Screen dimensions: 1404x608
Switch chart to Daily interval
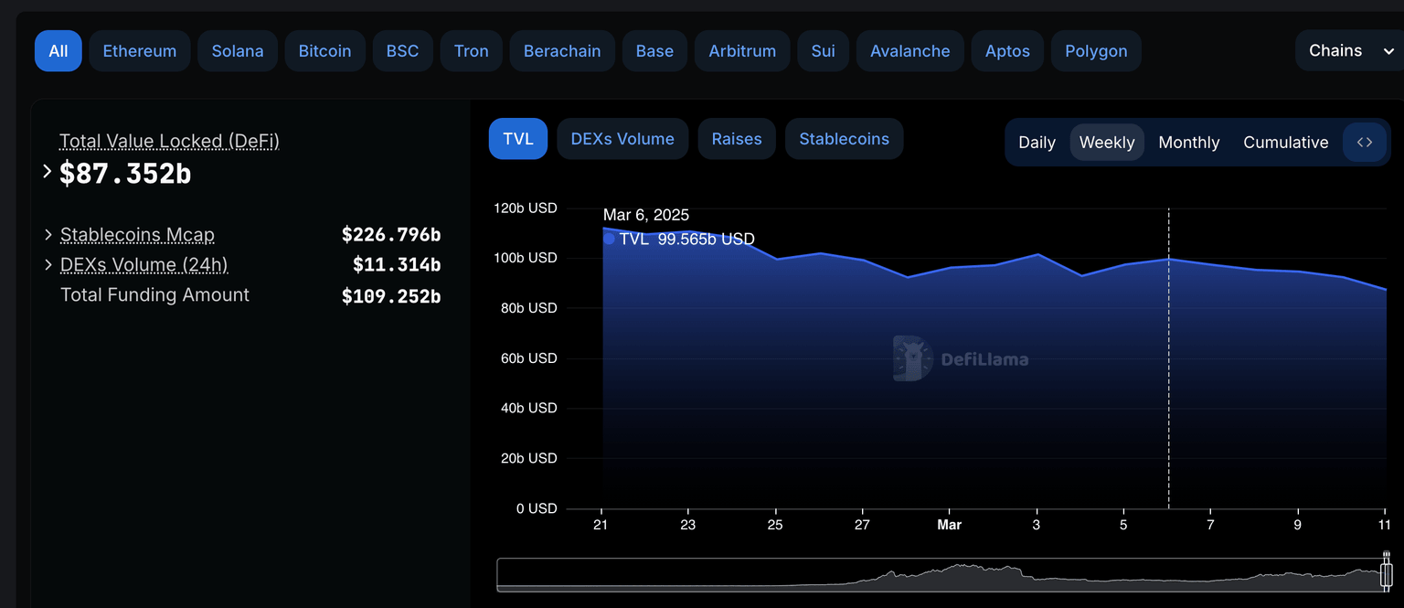tap(1037, 143)
